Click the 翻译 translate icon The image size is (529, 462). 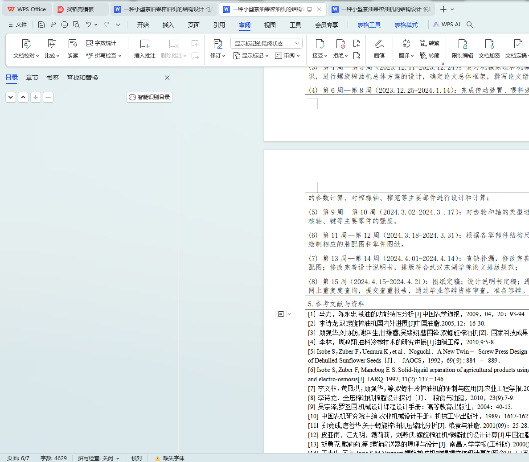tap(406, 44)
